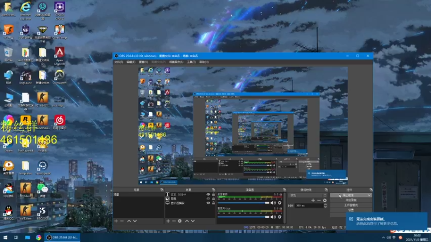
Task: Add a new scene with the plus icon in Scenes panel
Action: click(116, 221)
